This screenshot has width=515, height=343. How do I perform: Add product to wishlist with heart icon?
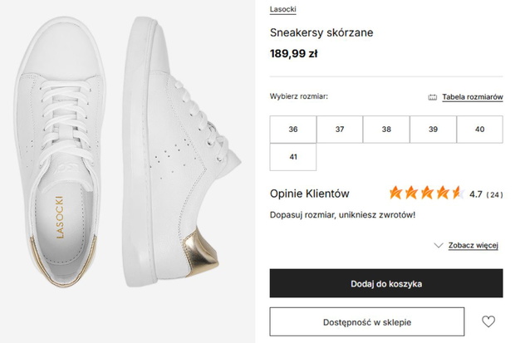point(488,321)
